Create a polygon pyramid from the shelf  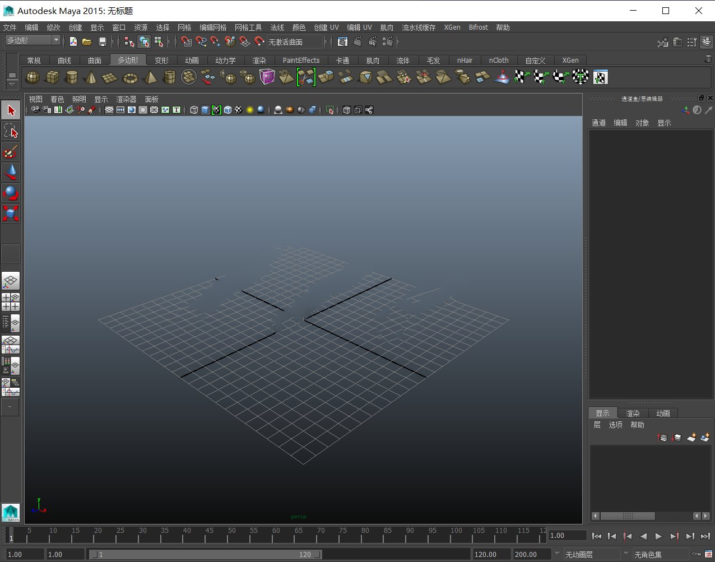pos(150,77)
